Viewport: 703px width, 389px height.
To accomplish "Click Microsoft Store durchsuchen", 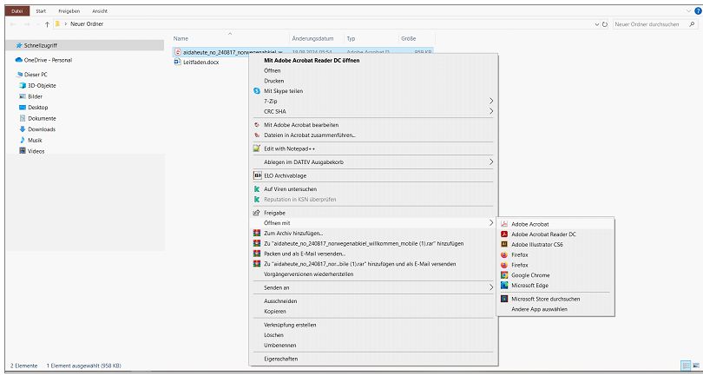I will coord(545,299).
